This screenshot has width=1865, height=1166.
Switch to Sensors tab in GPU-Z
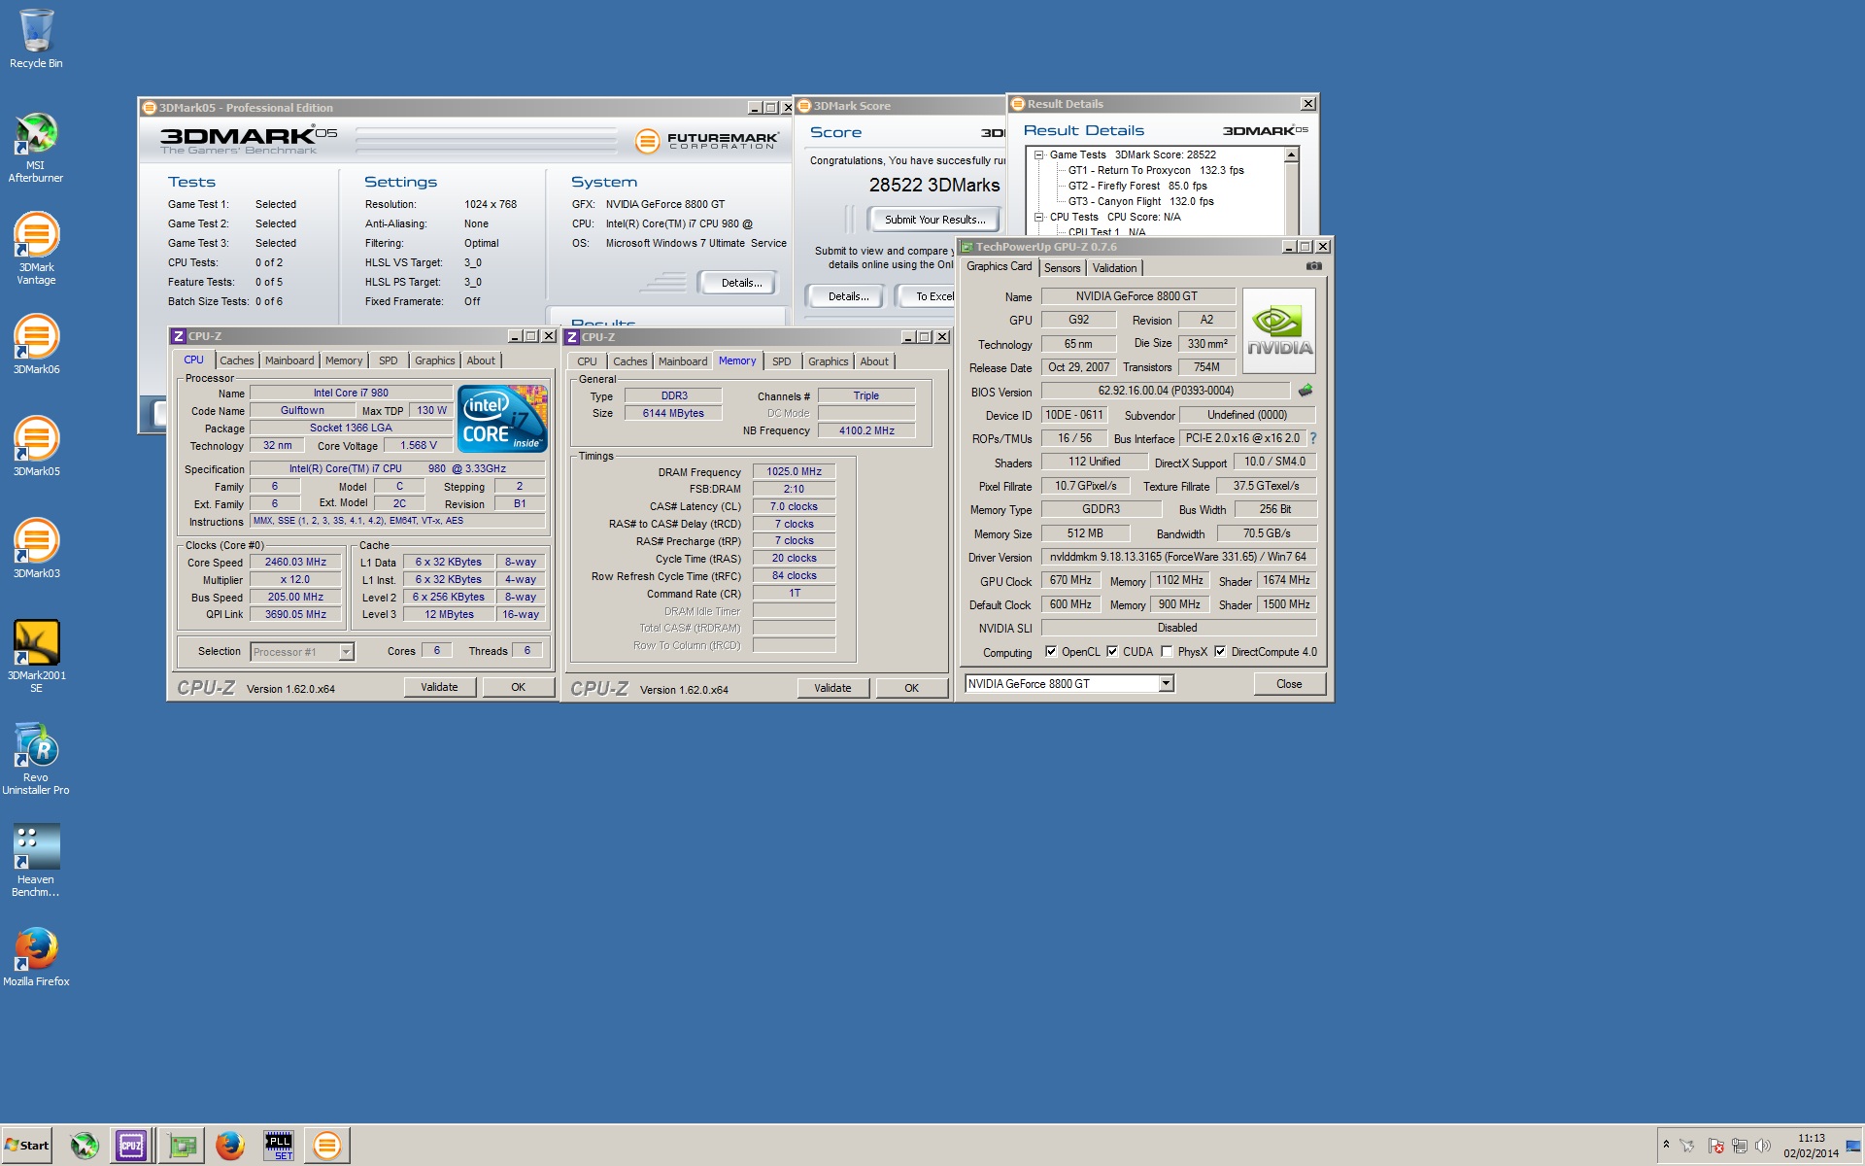point(1062,268)
